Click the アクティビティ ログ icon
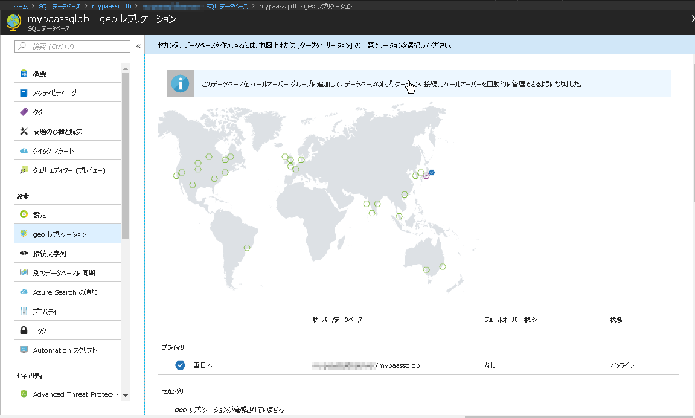 point(24,93)
